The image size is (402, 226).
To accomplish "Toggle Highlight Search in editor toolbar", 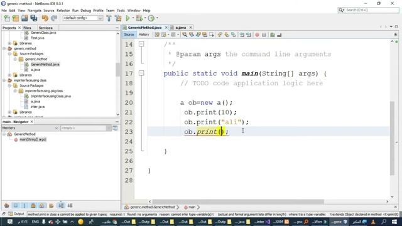I will 205,35.
